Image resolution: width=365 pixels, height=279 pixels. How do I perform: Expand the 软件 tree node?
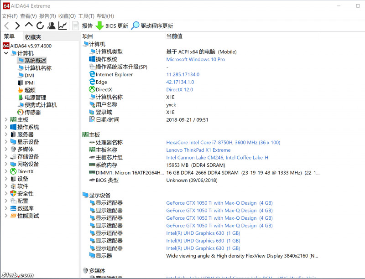coord(6,186)
